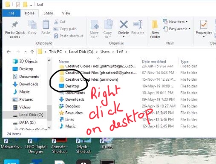Viewport: 216px width, 164px height.
Task: Switch to the View ribbon tab
Action: (66, 13)
